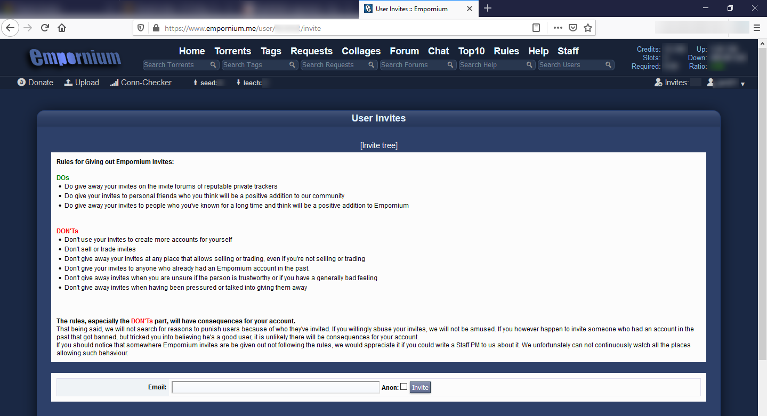Image resolution: width=767 pixels, height=416 pixels.
Task: Click the Conn-Checker signal bars icon
Action: pyautogui.click(x=114, y=83)
